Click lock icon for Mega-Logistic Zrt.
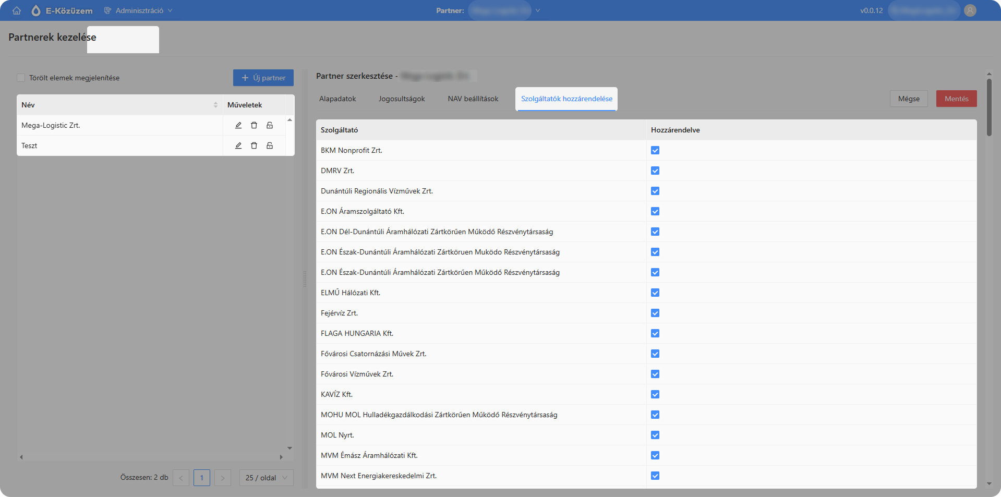Image resolution: width=1001 pixels, height=497 pixels. 270,125
